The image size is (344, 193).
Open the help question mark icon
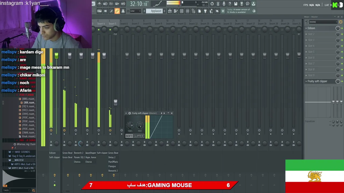pyautogui.click(x=230, y=4)
